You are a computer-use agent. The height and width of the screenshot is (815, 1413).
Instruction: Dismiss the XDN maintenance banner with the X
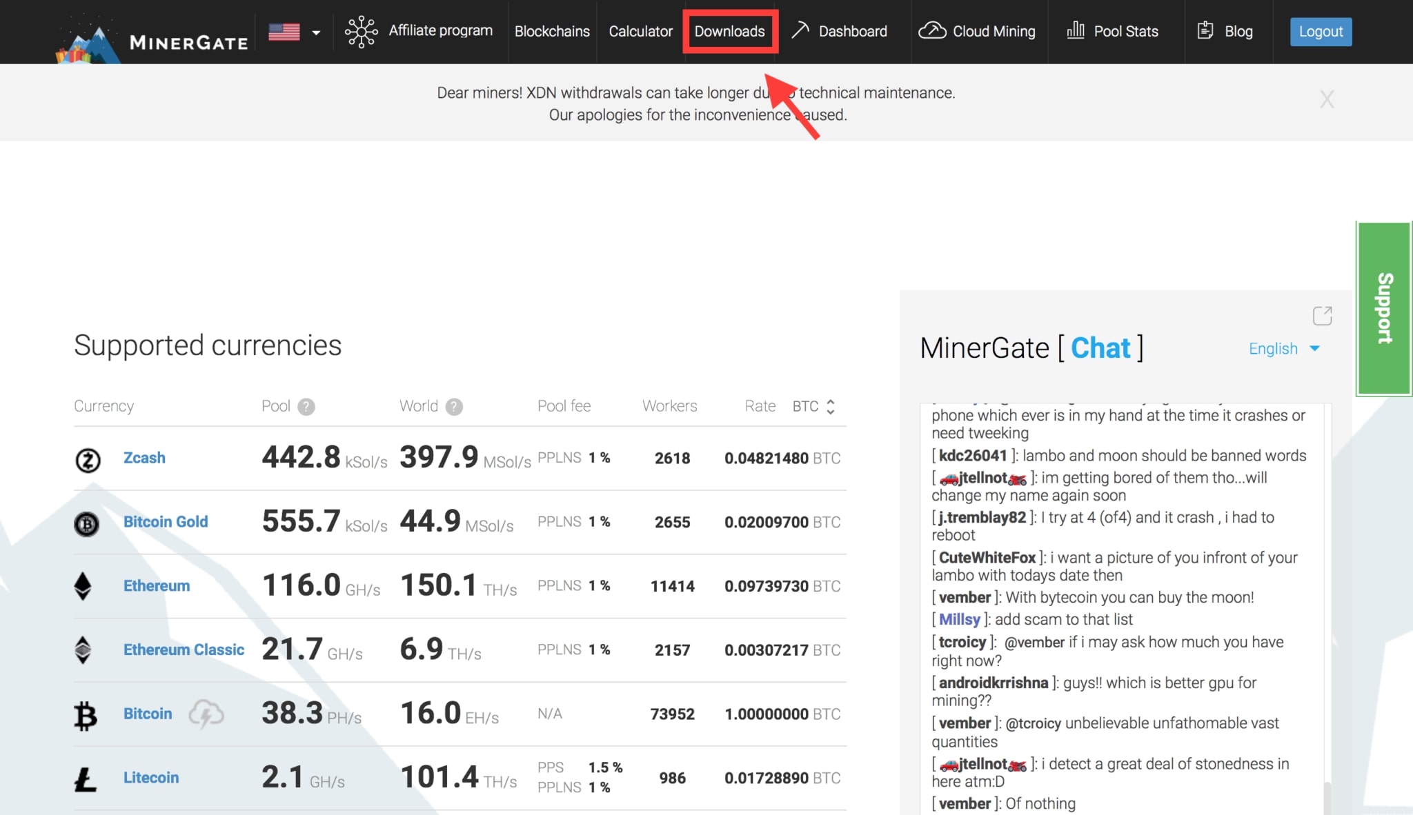pyautogui.click(x=1326, y=99)
